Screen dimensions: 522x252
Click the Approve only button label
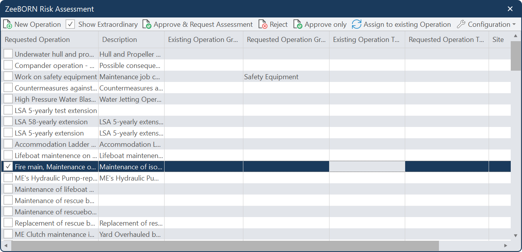[326, 24]
